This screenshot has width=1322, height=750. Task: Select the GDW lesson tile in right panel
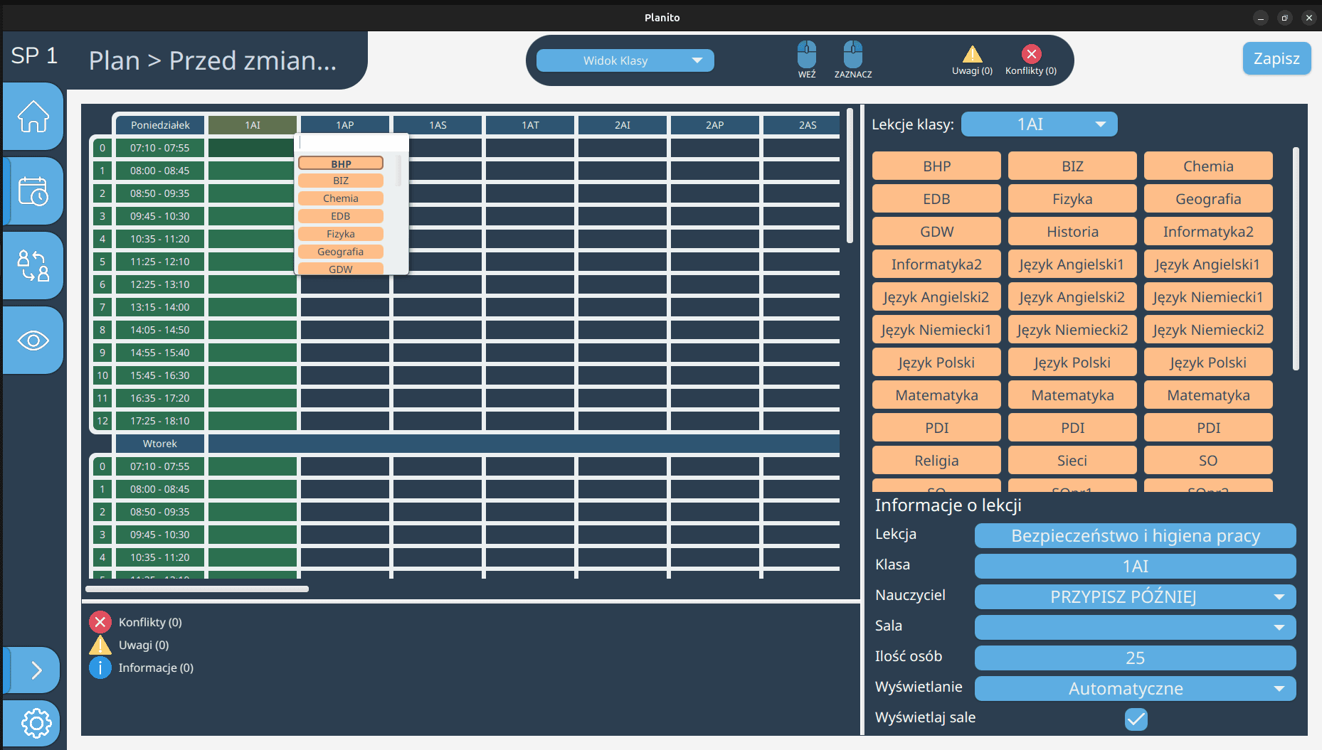pyautogui.click(x=936, y=232)
